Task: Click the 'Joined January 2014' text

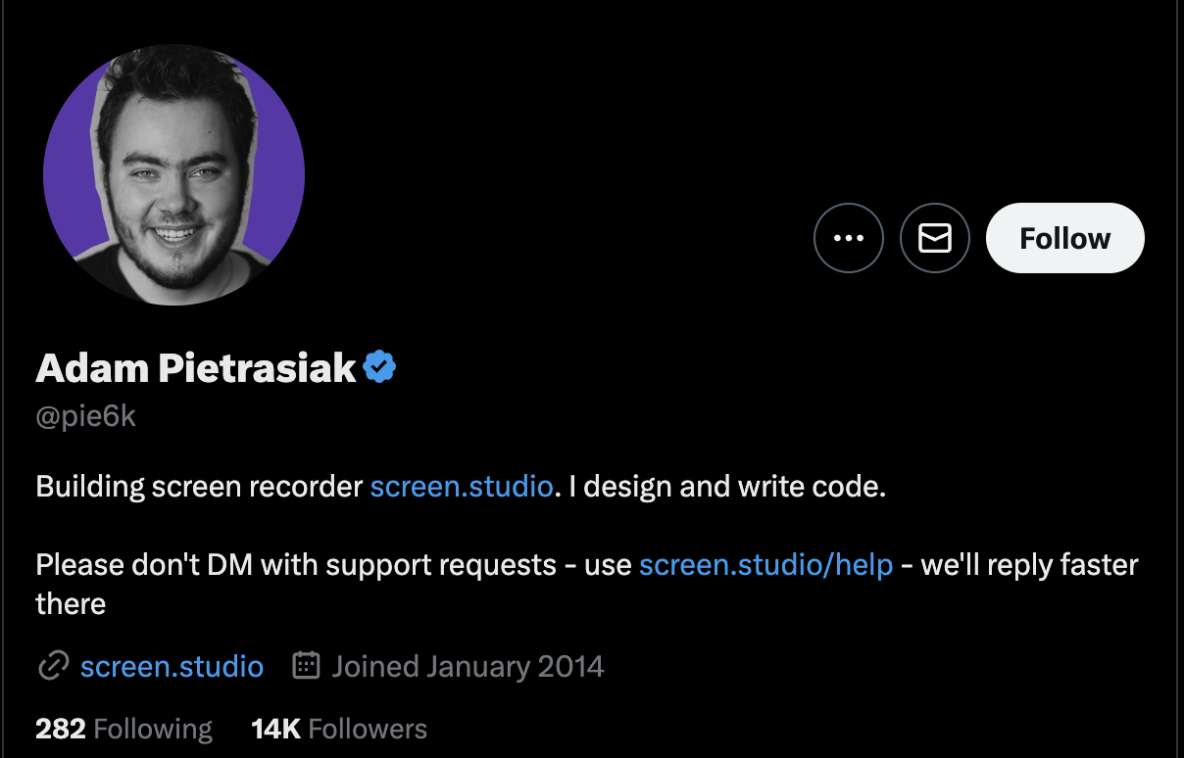Action: [x=468, y=665]
